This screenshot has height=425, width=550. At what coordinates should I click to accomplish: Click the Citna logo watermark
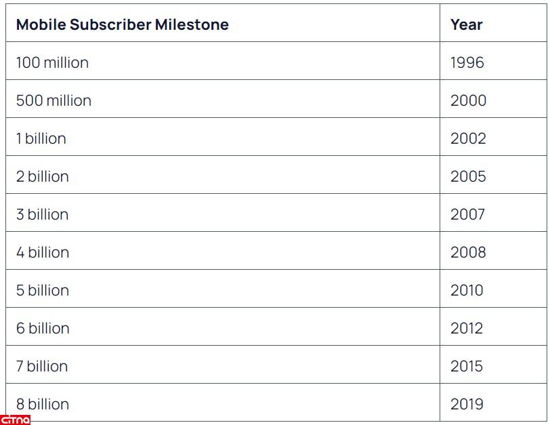coord(15,420)
